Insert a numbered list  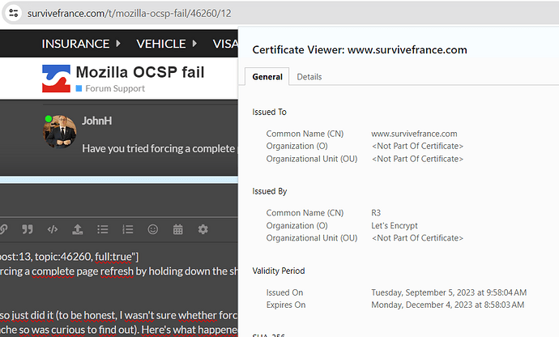pyautogui.click(x=128, y=229)
